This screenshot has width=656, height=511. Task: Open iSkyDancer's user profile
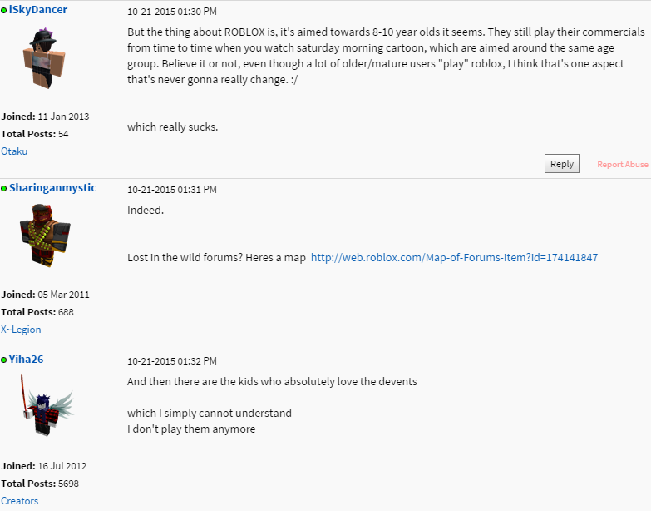pos(38,10)
